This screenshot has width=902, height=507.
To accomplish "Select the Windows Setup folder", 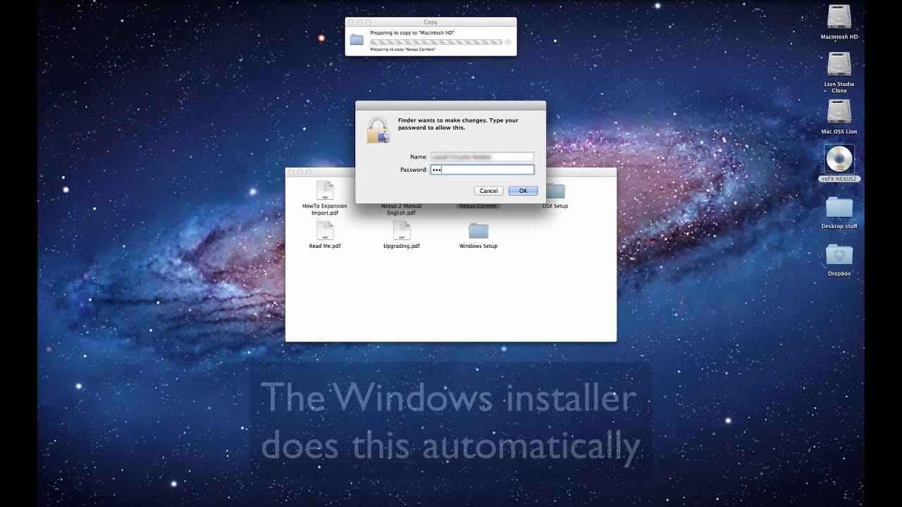I will pos(478,231).
